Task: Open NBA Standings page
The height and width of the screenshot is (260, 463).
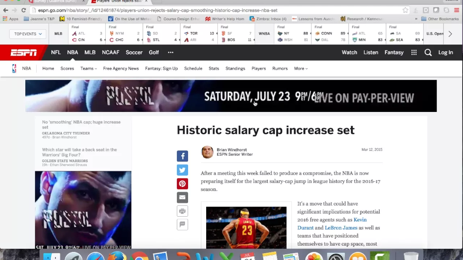Action: tap(235, 68)
